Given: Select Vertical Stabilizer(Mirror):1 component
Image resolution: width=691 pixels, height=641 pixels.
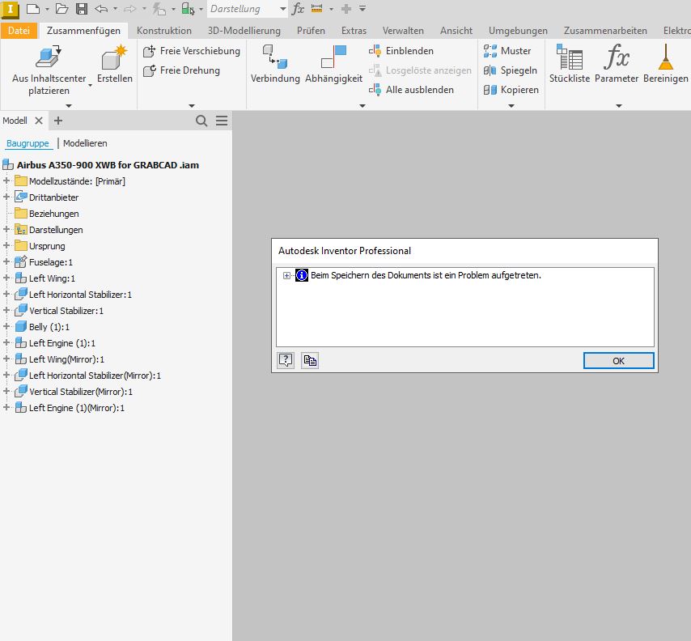Looking at the screenshot, I should 74,392.
